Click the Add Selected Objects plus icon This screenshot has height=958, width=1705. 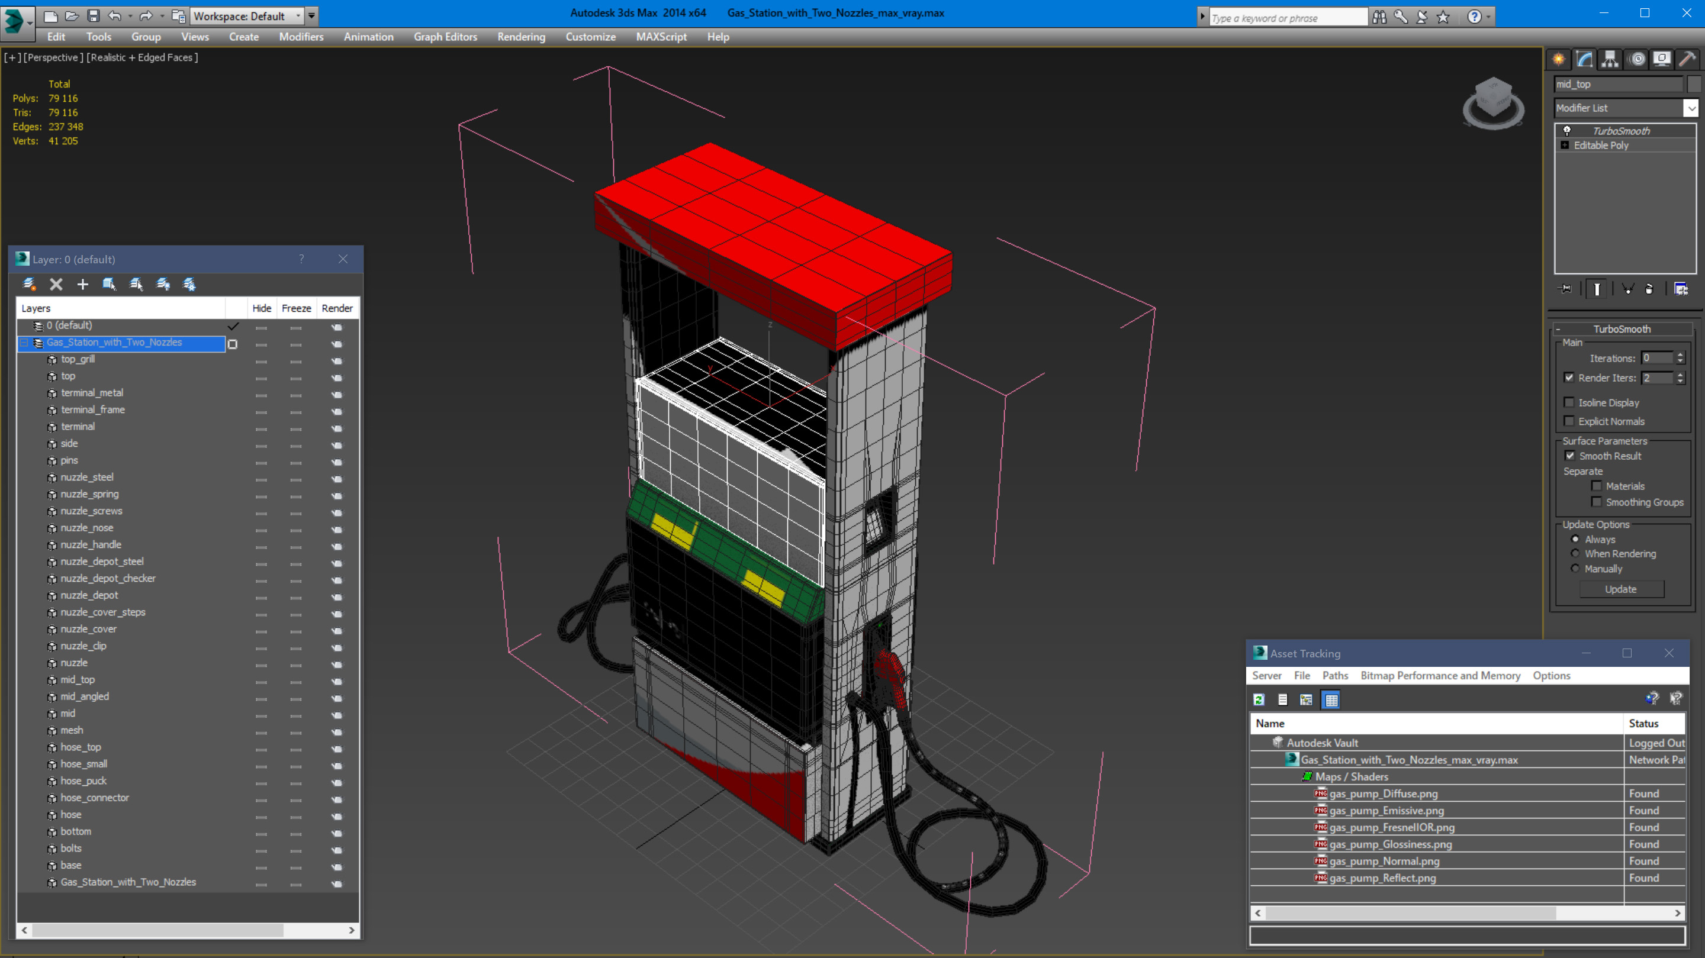83,285
